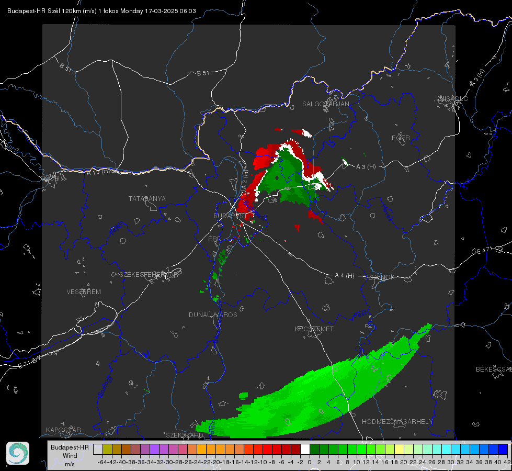Screen dimensions: 512x471
Task: Click the TATABÁNYA city label
Action: pyautogui.click(x=147, y=198)
